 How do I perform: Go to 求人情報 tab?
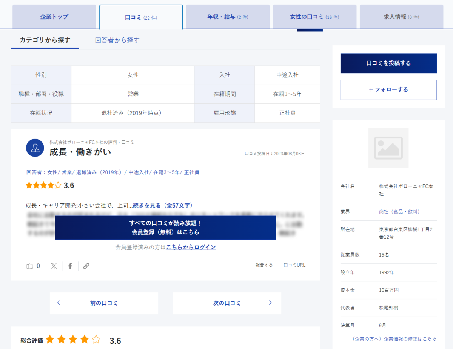coord(401,17)
